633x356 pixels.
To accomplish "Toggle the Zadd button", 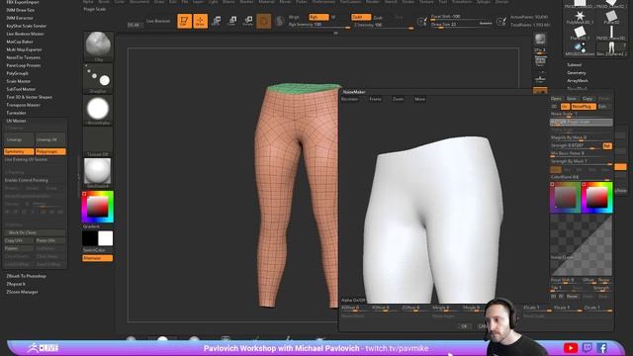I will tap(360, 17).
